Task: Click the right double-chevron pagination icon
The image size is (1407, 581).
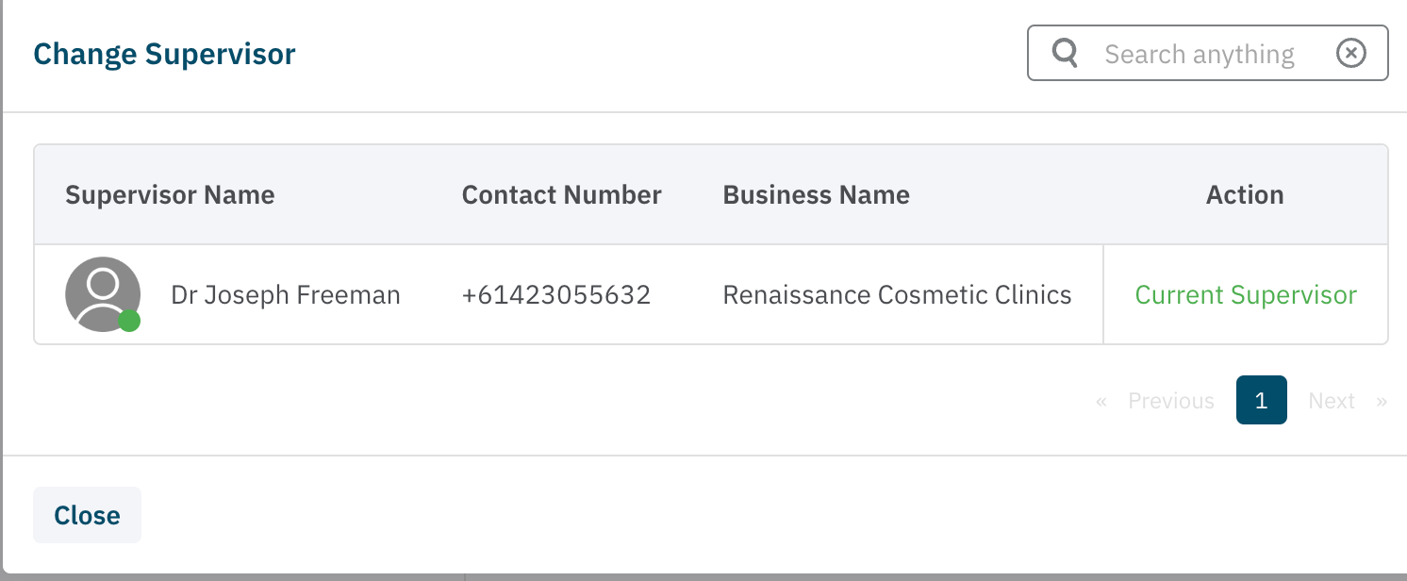Action: click(1382, 401)
